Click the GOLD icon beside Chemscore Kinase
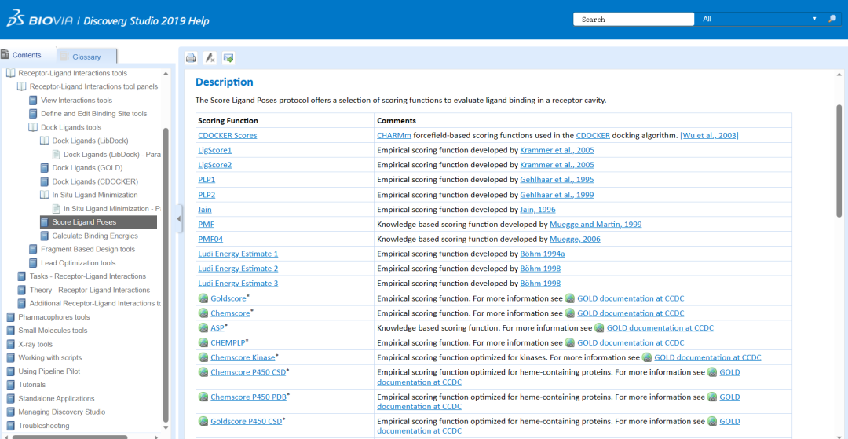Screen dimensions: 848x439 coord(203,357)
